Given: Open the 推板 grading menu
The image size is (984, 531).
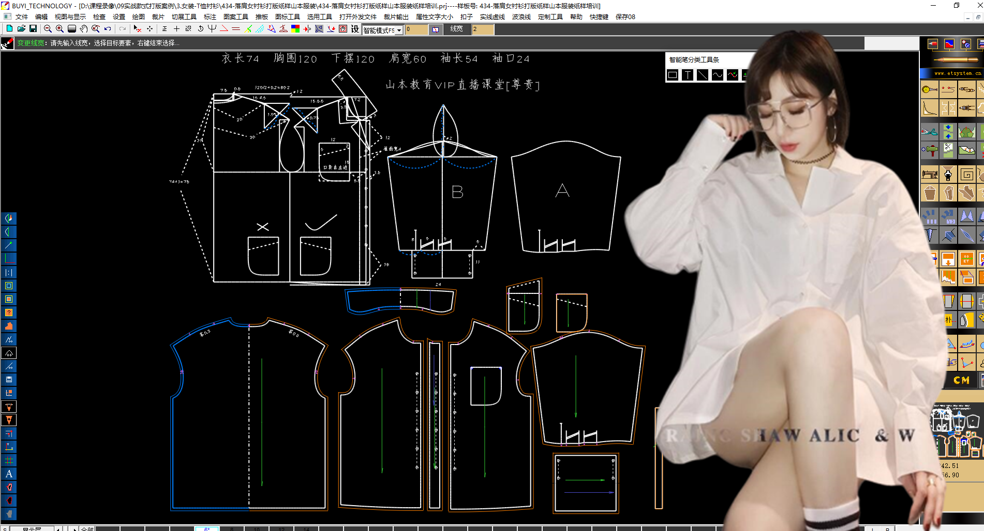Looking at the screenshot, I should point(261,17).
